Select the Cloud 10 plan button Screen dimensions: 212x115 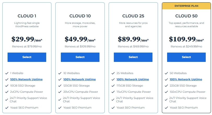click(80, 57)
